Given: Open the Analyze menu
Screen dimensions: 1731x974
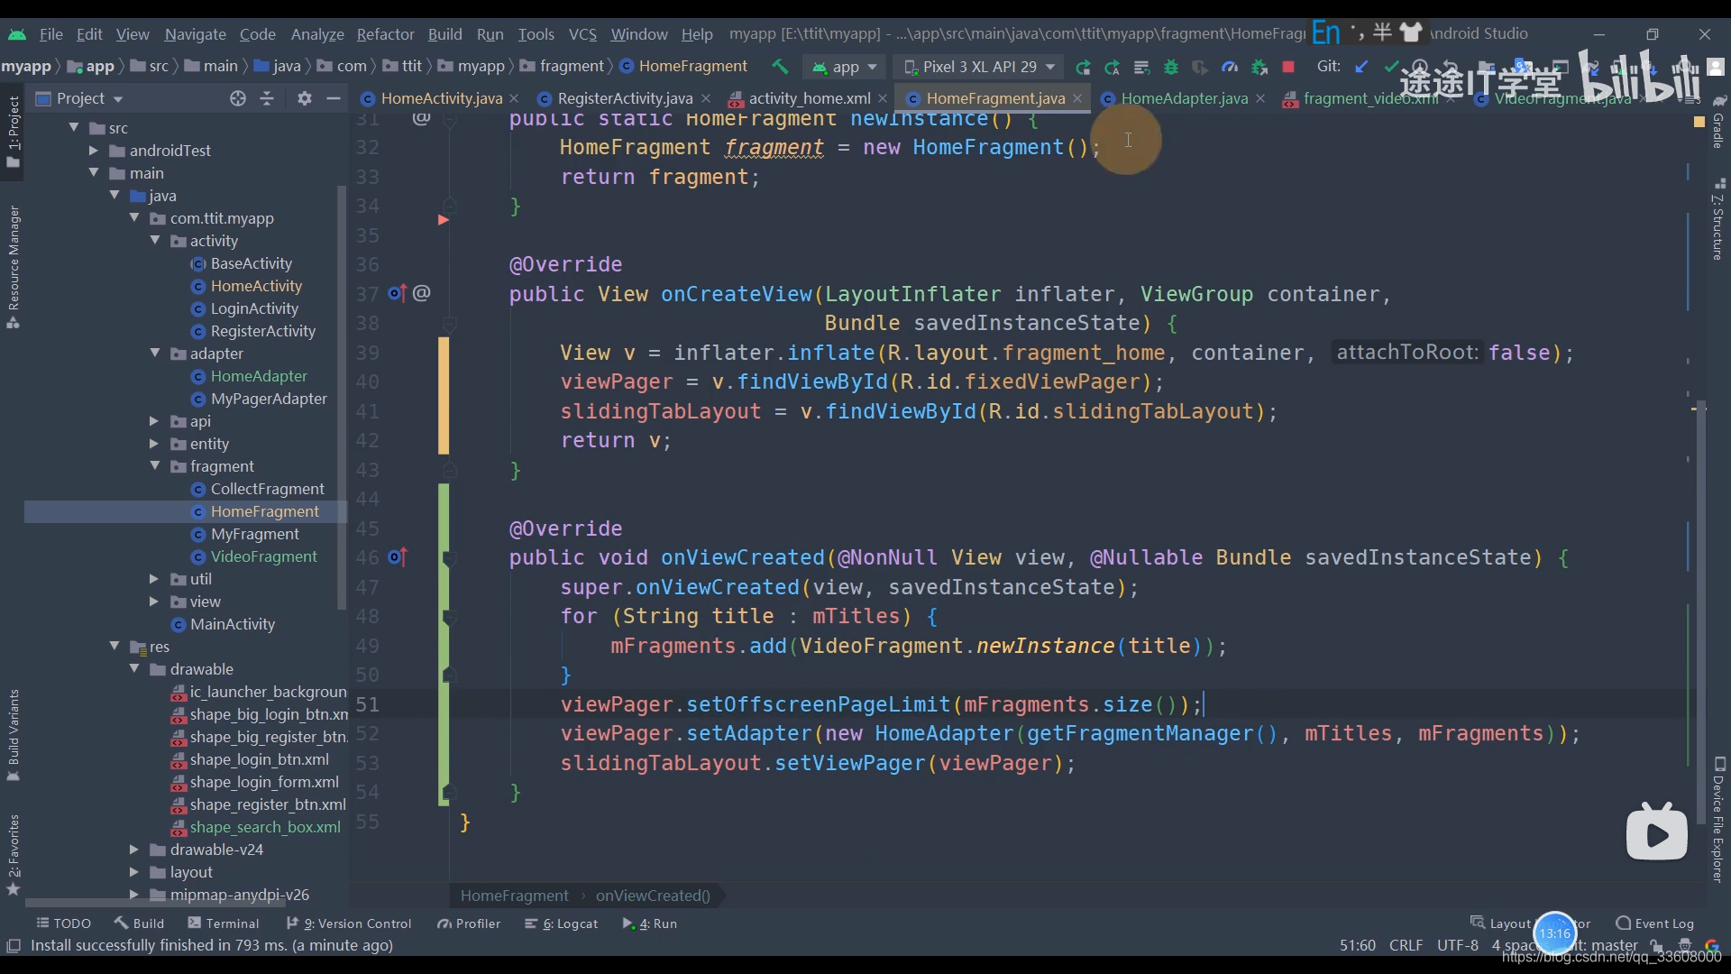Looking at the screenshot, I should [x=317, y=34].
